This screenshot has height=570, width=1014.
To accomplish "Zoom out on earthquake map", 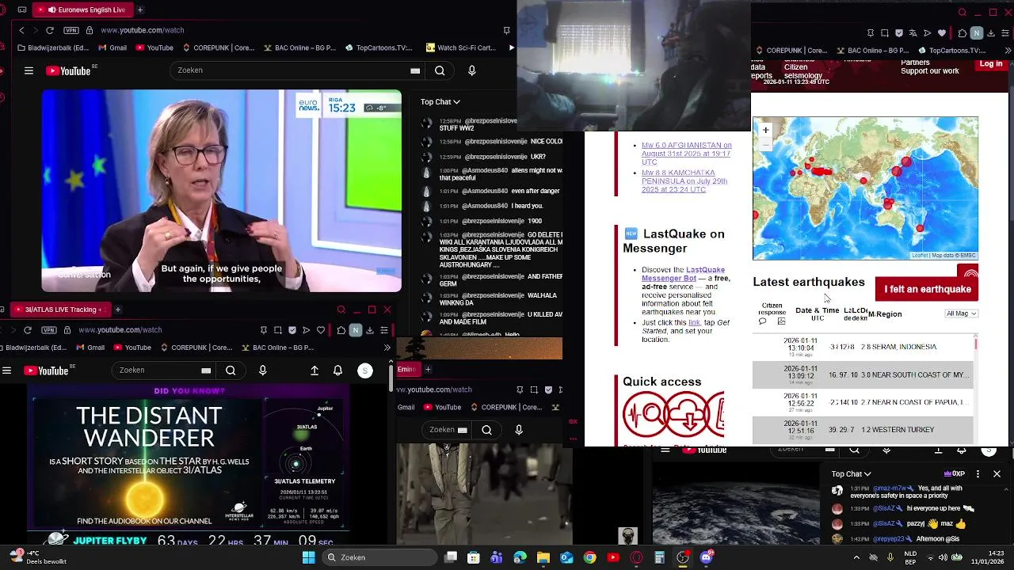I will (765, 143).
